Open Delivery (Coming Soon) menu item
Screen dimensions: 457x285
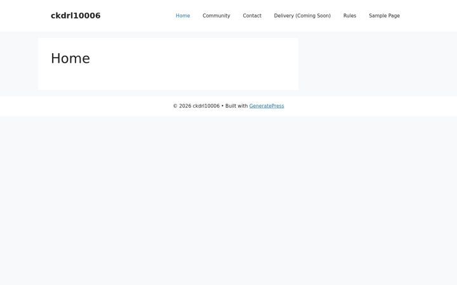point(302,16)
